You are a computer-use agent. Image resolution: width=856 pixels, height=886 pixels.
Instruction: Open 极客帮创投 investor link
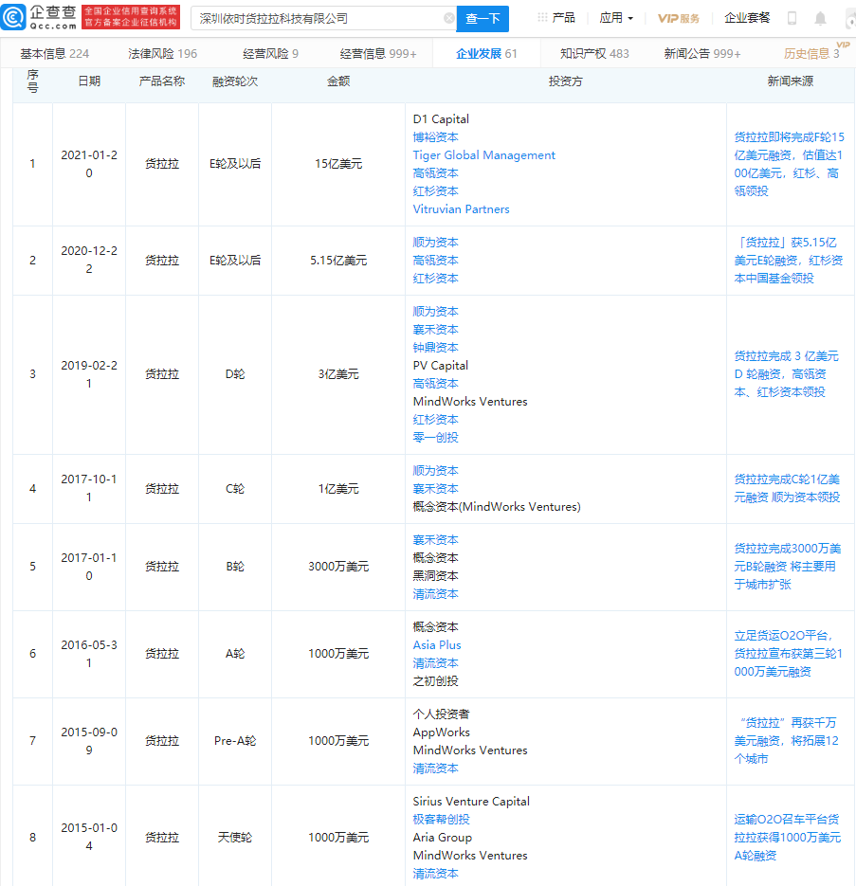pyautogui.click(x=441, y=820)
